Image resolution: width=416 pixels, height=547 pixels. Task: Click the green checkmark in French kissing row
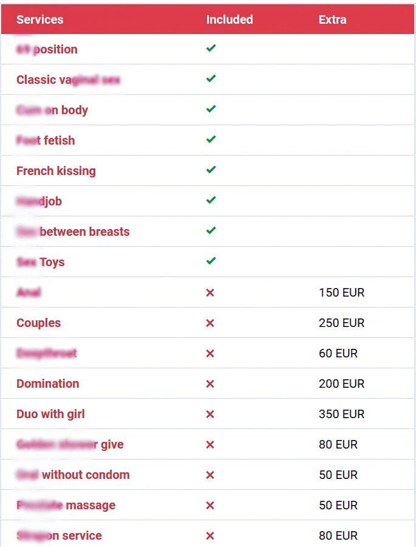[211, 170]
